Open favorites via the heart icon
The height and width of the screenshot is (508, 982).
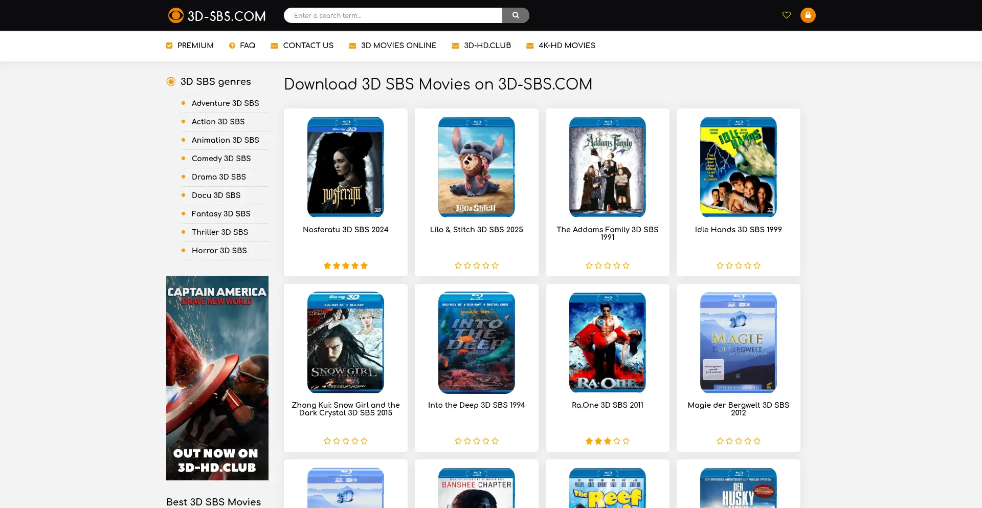787,15
